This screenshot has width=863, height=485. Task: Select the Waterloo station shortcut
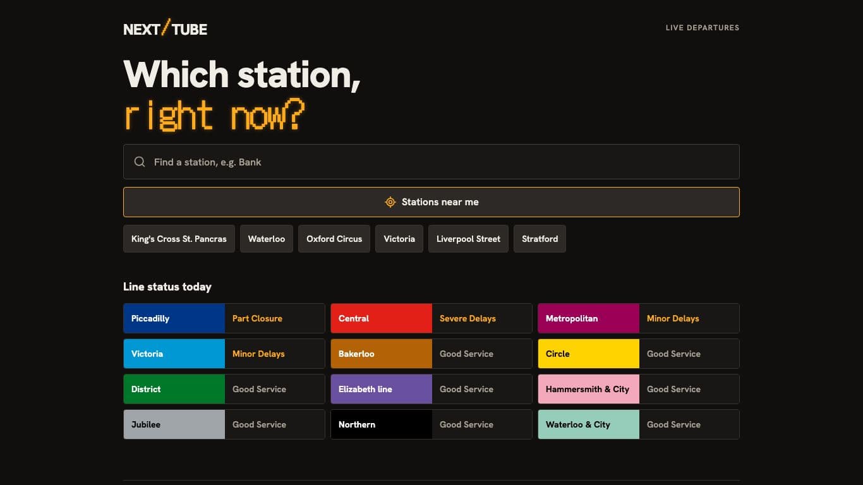[266, 239]
